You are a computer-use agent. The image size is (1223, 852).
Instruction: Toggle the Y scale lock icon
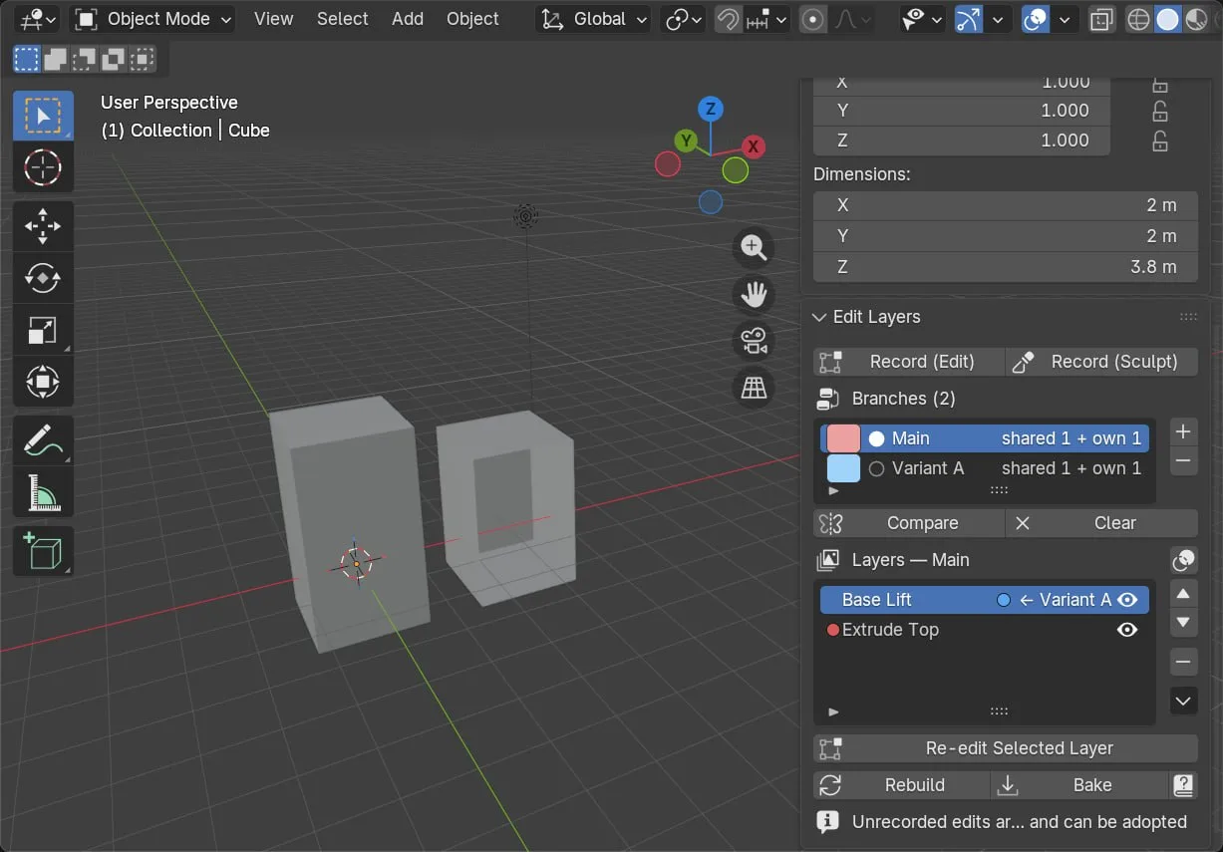click(x=1160, y=111)
